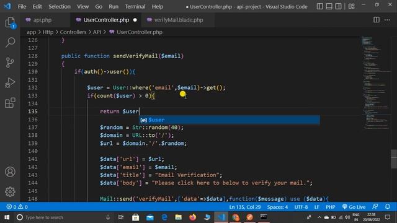Open Customize Layout icon
397x223 pixels.
(352, 6)
